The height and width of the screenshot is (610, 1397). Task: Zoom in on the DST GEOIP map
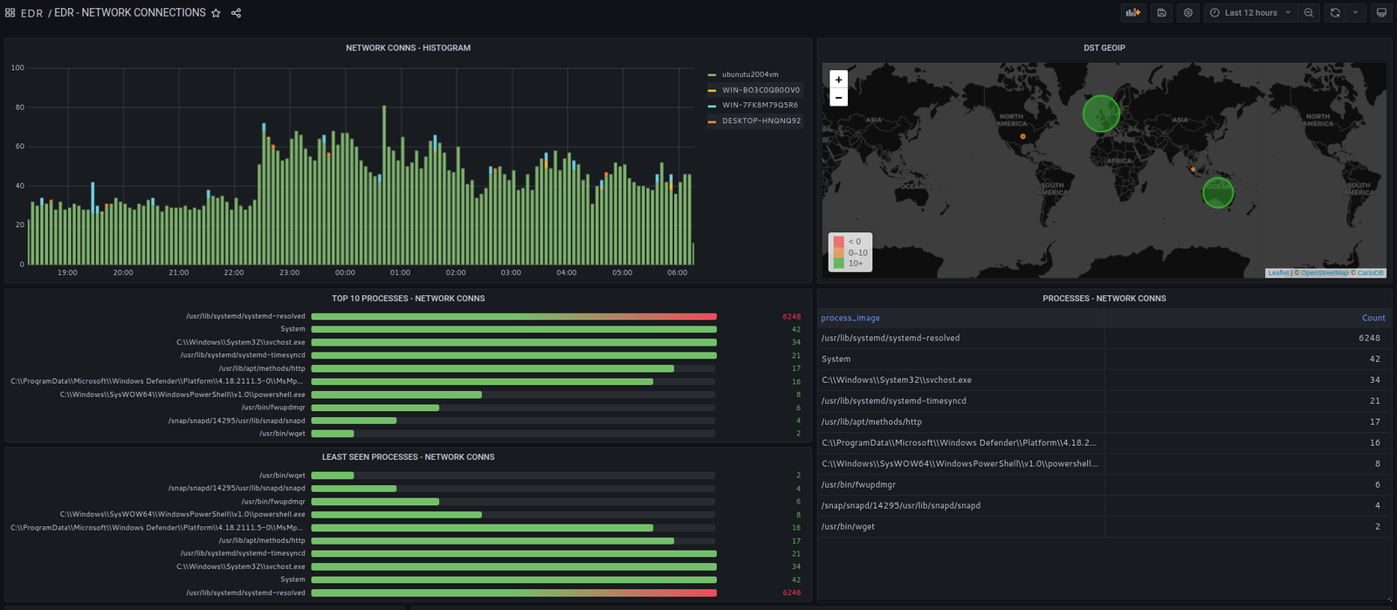[x=838, y=79]
